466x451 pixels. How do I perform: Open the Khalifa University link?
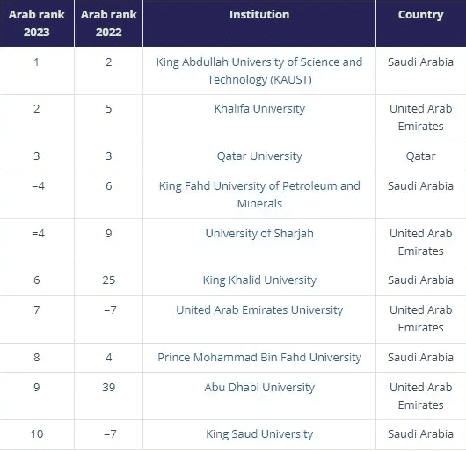[x=259, y=109]
